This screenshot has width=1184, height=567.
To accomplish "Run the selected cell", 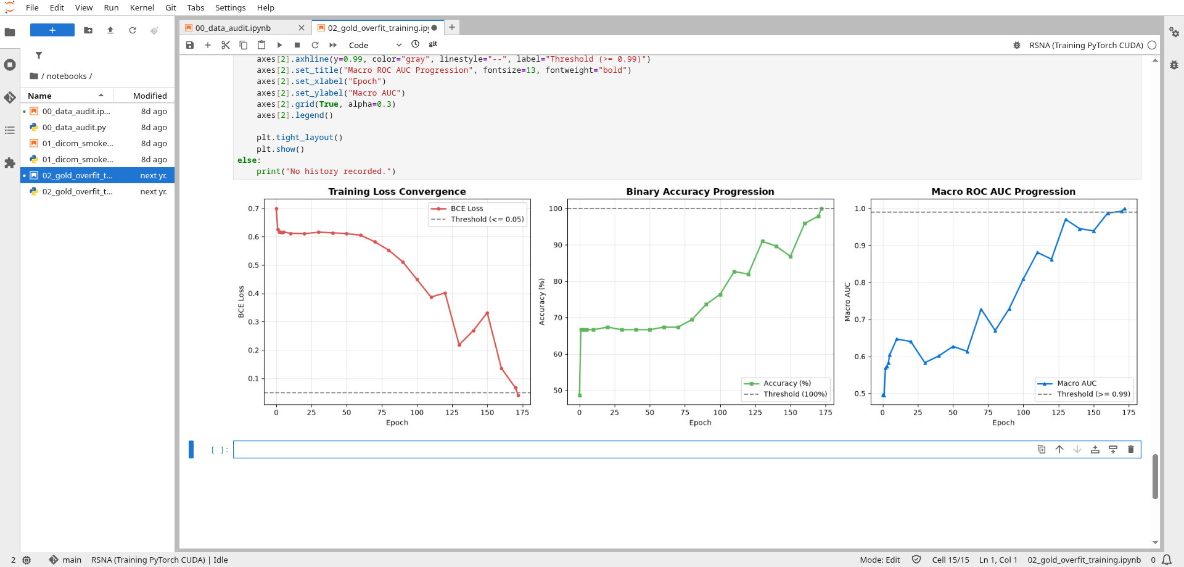I will (x=279, y=45).
